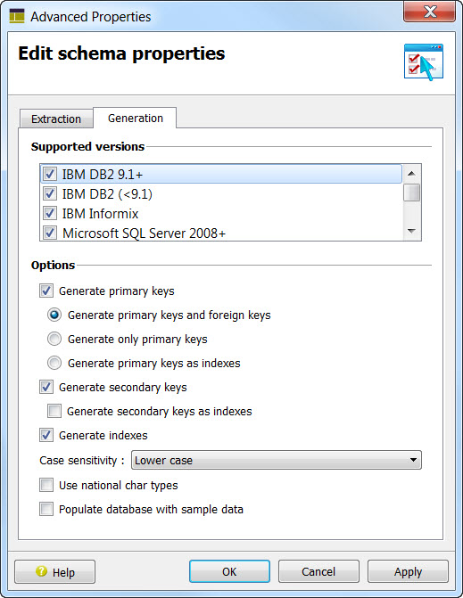Viewport: 463px width, 598px height.
Task: Click the supported versions scrollbar thumb
Action: click(411, 193)
